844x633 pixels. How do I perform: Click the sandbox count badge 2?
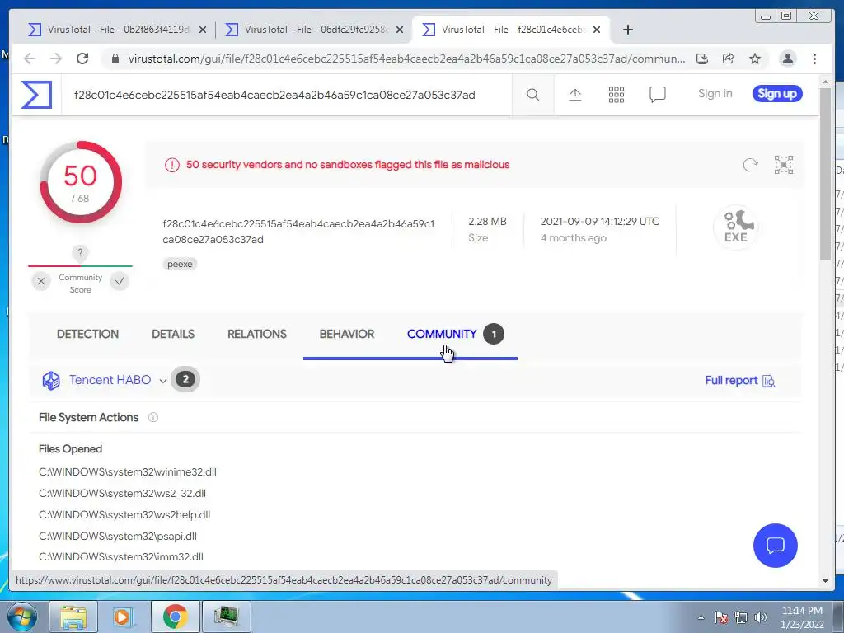coord(185,379)
